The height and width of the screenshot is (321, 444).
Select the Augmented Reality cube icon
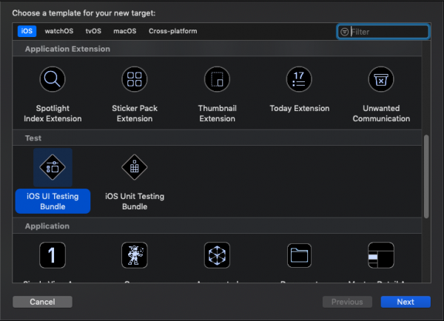point(217,255)
